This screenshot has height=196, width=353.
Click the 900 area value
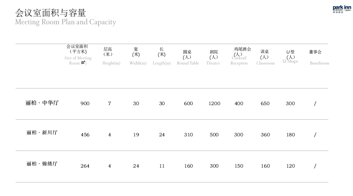85,103
